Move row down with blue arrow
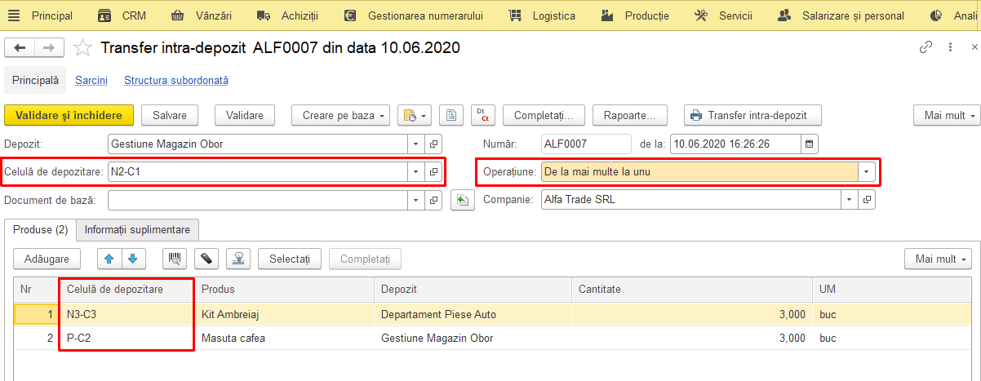Viewport: 981px width, 381px height. 133,259
